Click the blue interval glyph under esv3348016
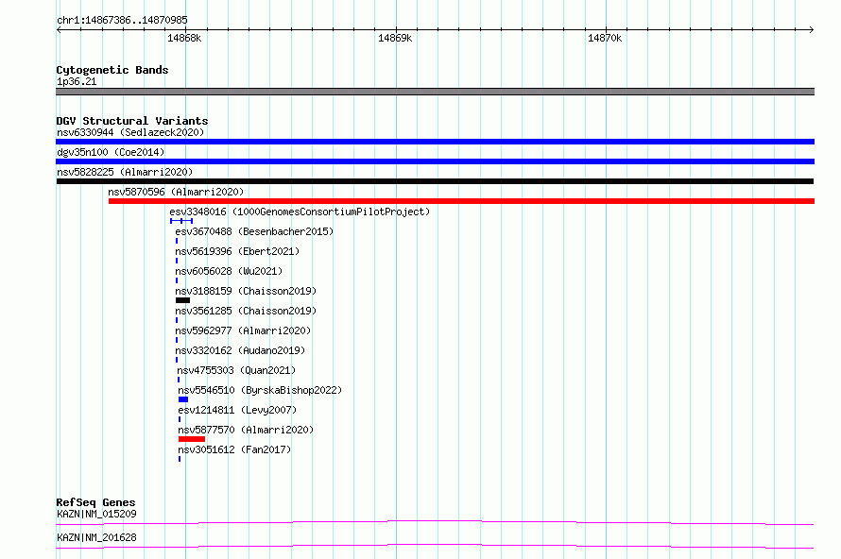 tap(181, 221)
